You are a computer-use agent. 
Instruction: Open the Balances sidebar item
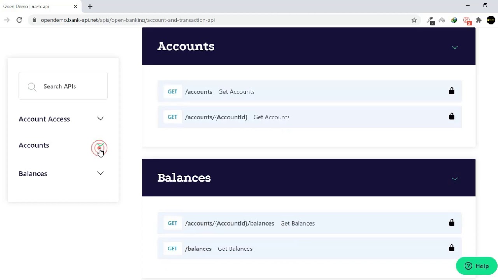coord(33,173)
